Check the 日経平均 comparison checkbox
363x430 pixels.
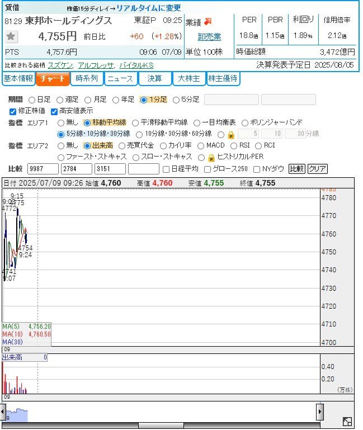166,169
